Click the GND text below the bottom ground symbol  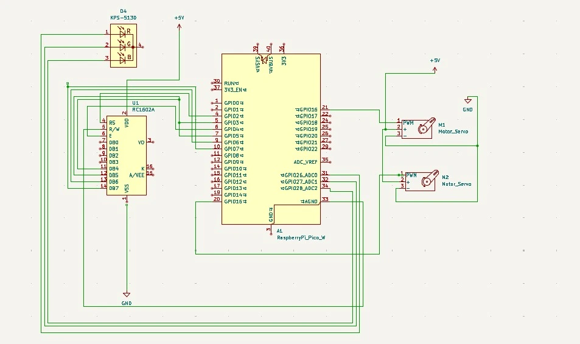coord(127,303)
